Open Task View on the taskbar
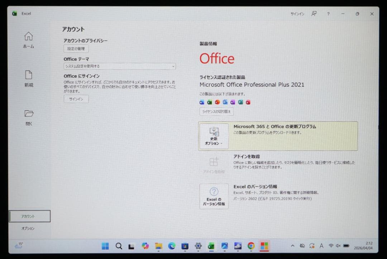 tap(131, 246)
